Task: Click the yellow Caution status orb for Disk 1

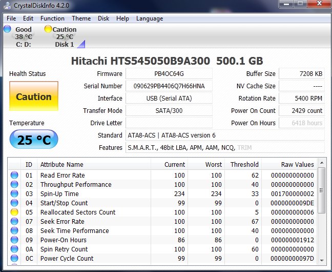Action: tap(48, 29)
